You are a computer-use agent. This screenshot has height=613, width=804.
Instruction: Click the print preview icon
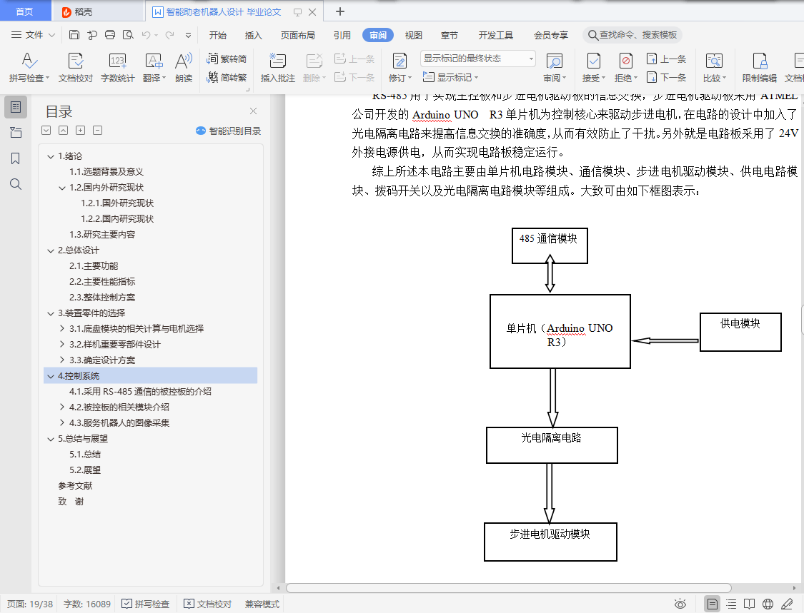coord(128,35)
